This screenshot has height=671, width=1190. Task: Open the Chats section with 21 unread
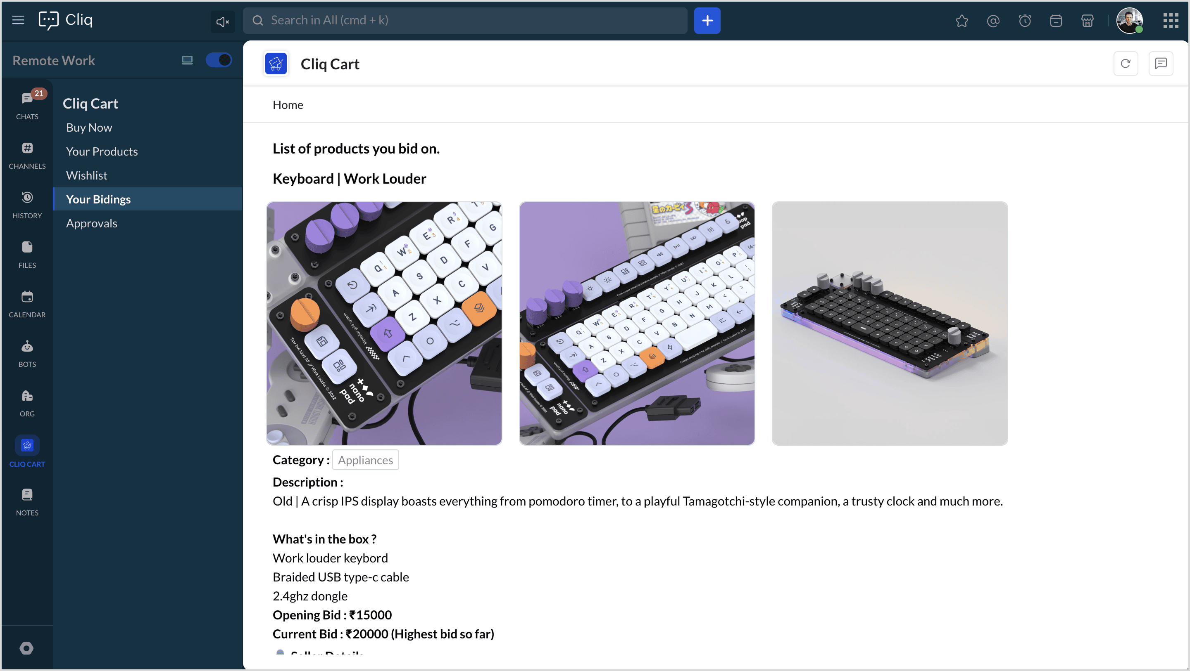click(x=27, y=105)
